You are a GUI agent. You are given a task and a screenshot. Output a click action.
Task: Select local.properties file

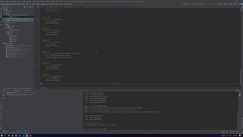pyautogui.click(x=14, y=57)
